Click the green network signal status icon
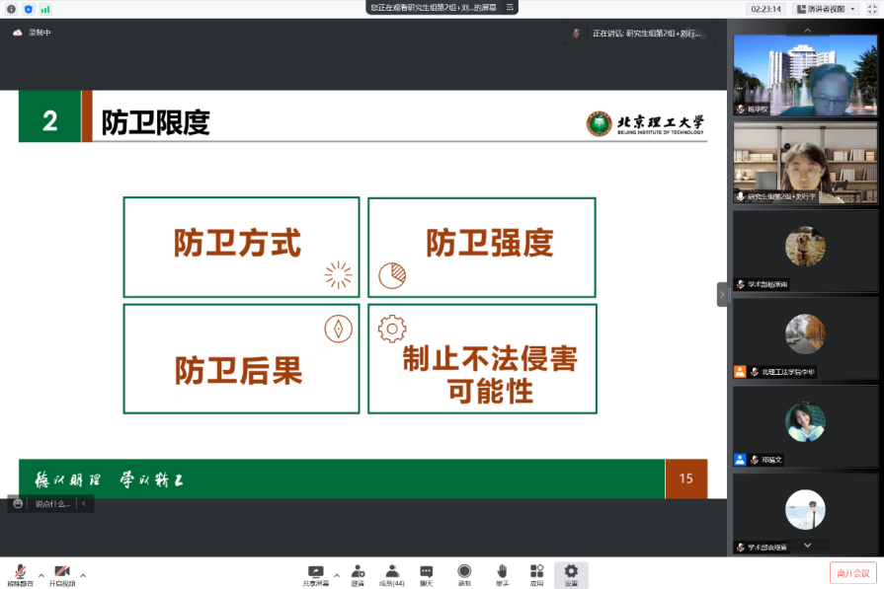The width and height of the screenshot is (884, 589). 44,9
